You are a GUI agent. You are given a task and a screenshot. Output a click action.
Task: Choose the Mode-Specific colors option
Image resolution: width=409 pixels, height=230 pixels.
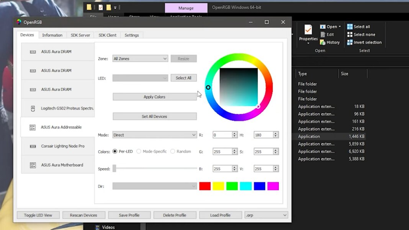pos(139,152)
